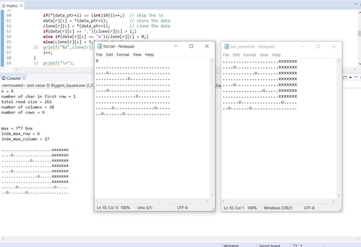
Task: Click scroll-right arrow in test_solved.txt Notepad
Action: coord(333,201)
